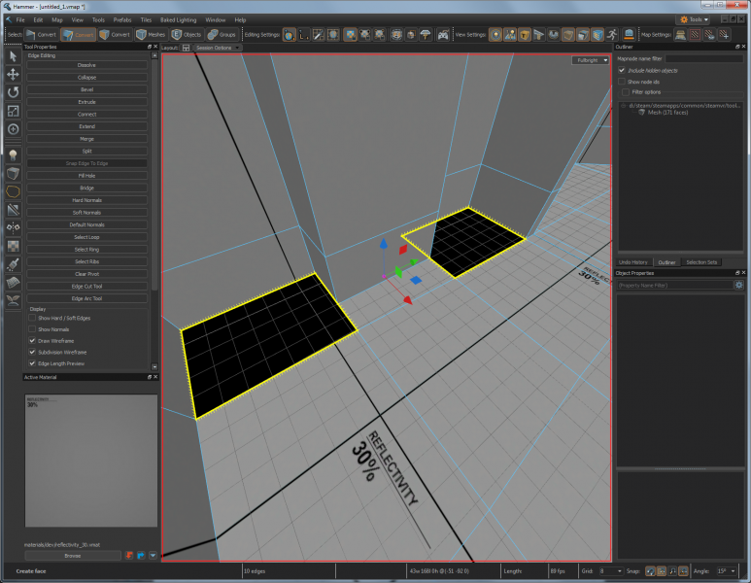Click the Fill Hole button
The width and height of the screenshot is (751, 583).
[x=86, y=176]
